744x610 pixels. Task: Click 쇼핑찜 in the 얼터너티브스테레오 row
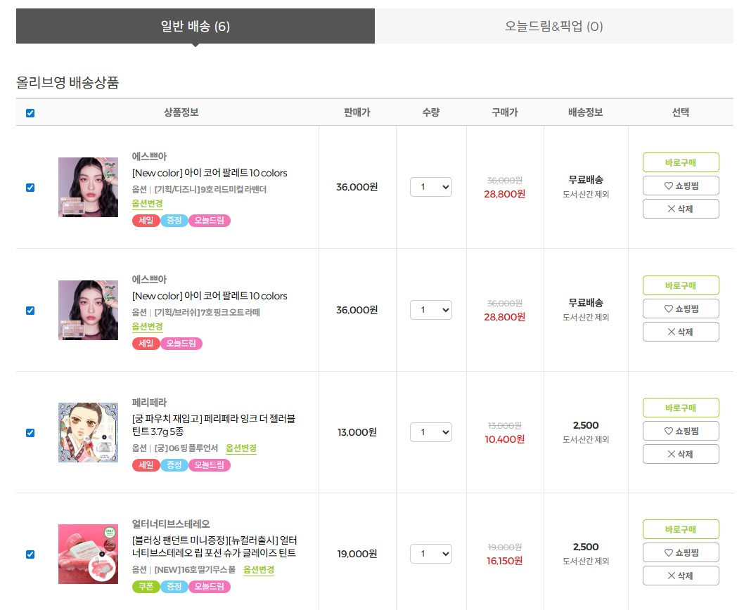[x=681, y=552]
